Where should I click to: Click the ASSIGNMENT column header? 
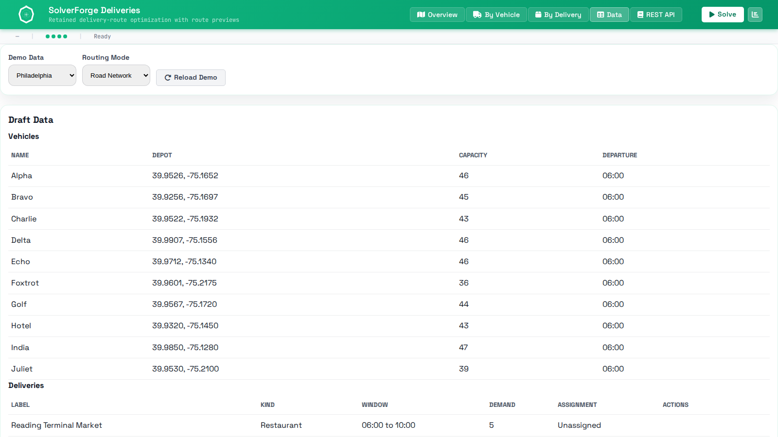pyautogui.click(x=577, y=405)
